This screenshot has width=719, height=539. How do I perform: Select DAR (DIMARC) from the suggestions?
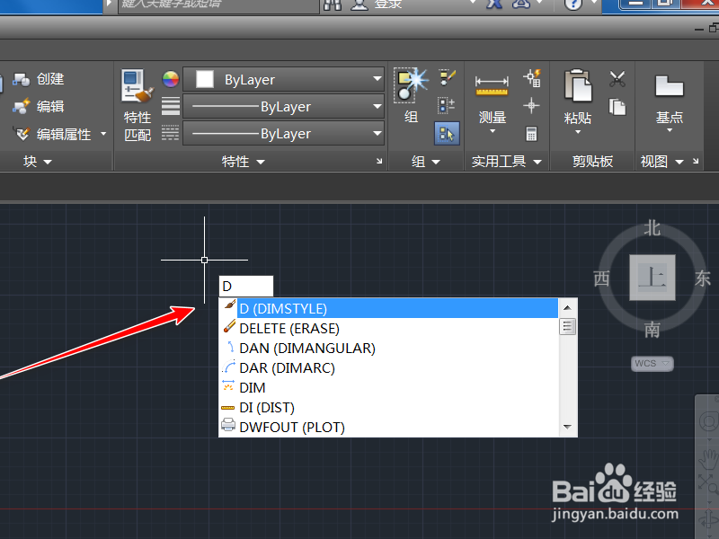pos(389,367)
